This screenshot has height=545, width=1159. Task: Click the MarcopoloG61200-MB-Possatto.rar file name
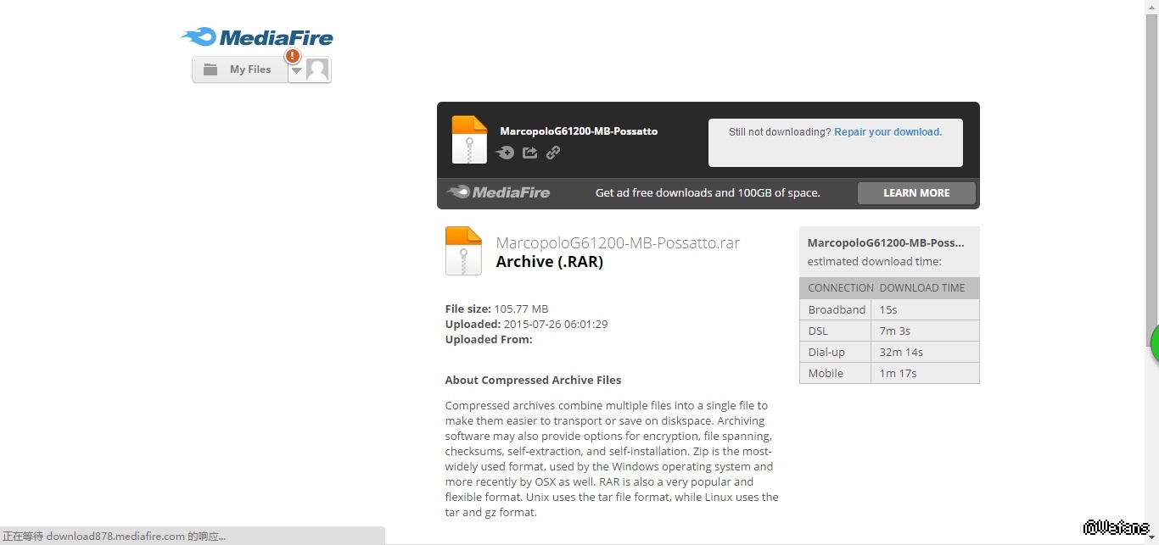click(x=618, y=243)
